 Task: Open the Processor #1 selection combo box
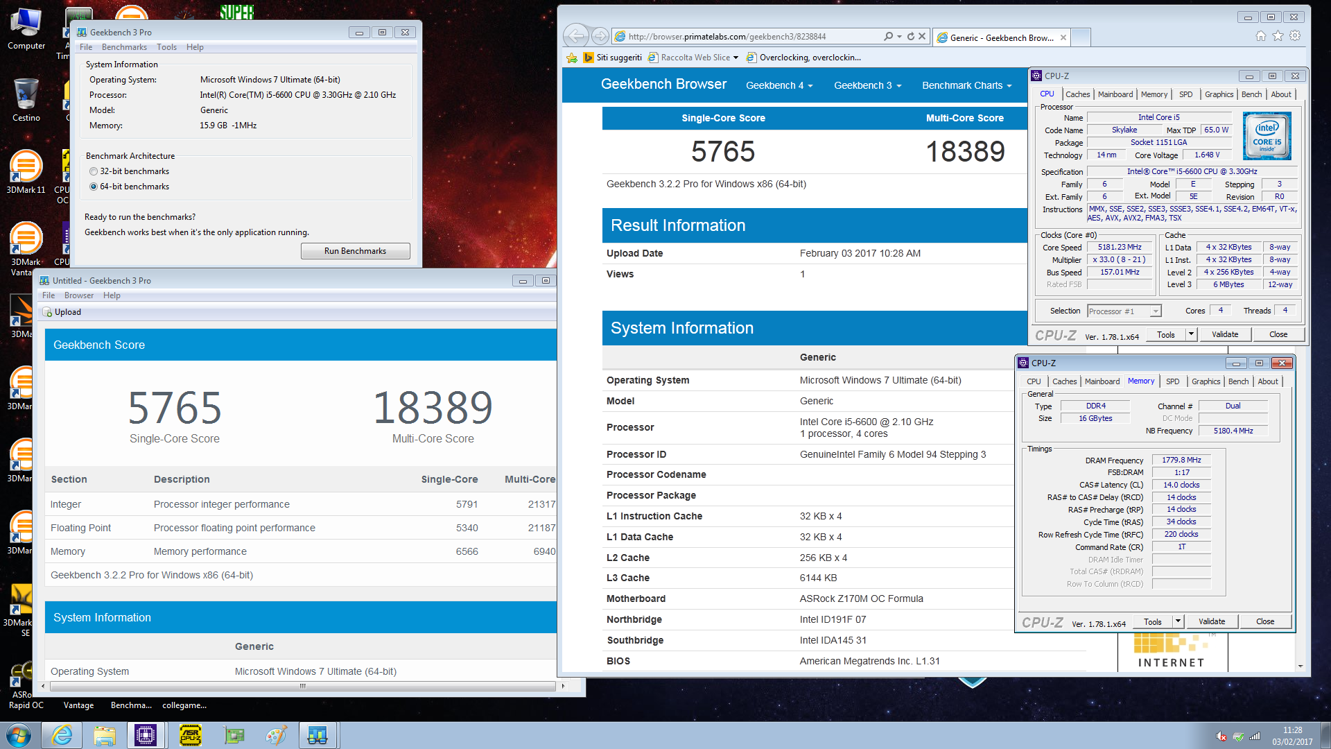coord(1124,311)
